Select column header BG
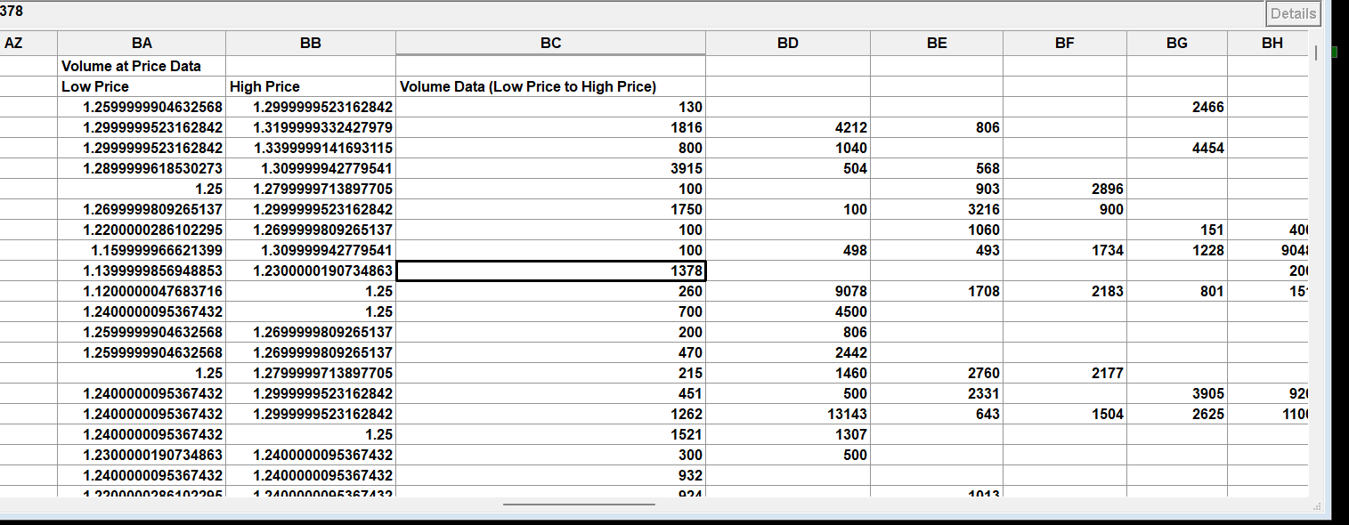1349x525 pixels. point(1177,43)
